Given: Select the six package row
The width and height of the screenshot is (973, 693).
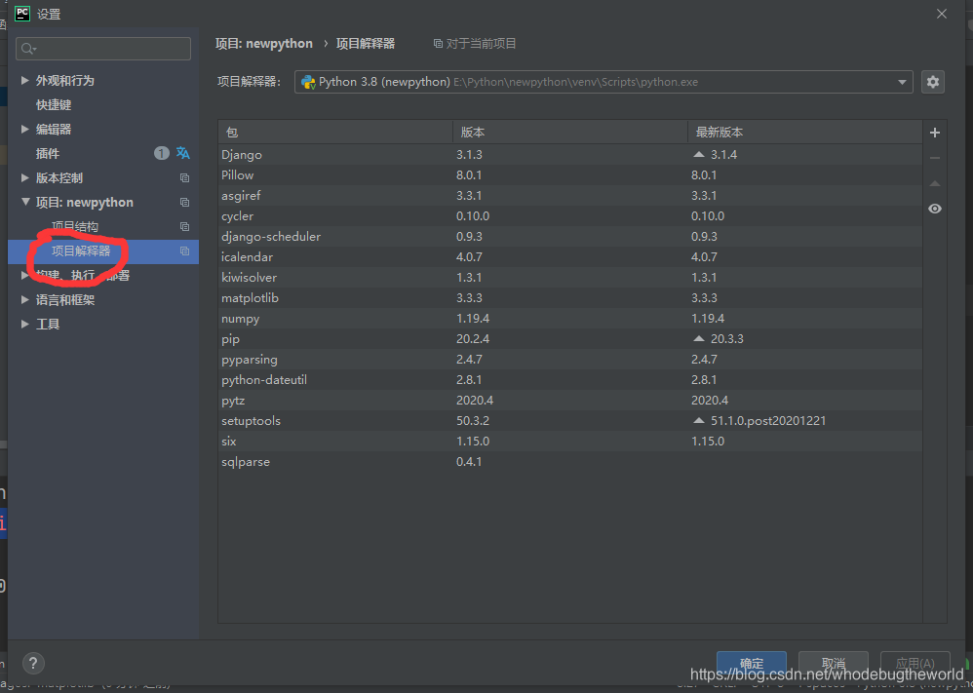Looking at the screenshot, I should 569,442.
